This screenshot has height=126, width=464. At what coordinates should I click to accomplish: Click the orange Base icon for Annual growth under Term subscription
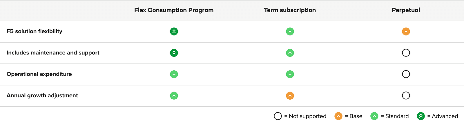tap(290, 96)
